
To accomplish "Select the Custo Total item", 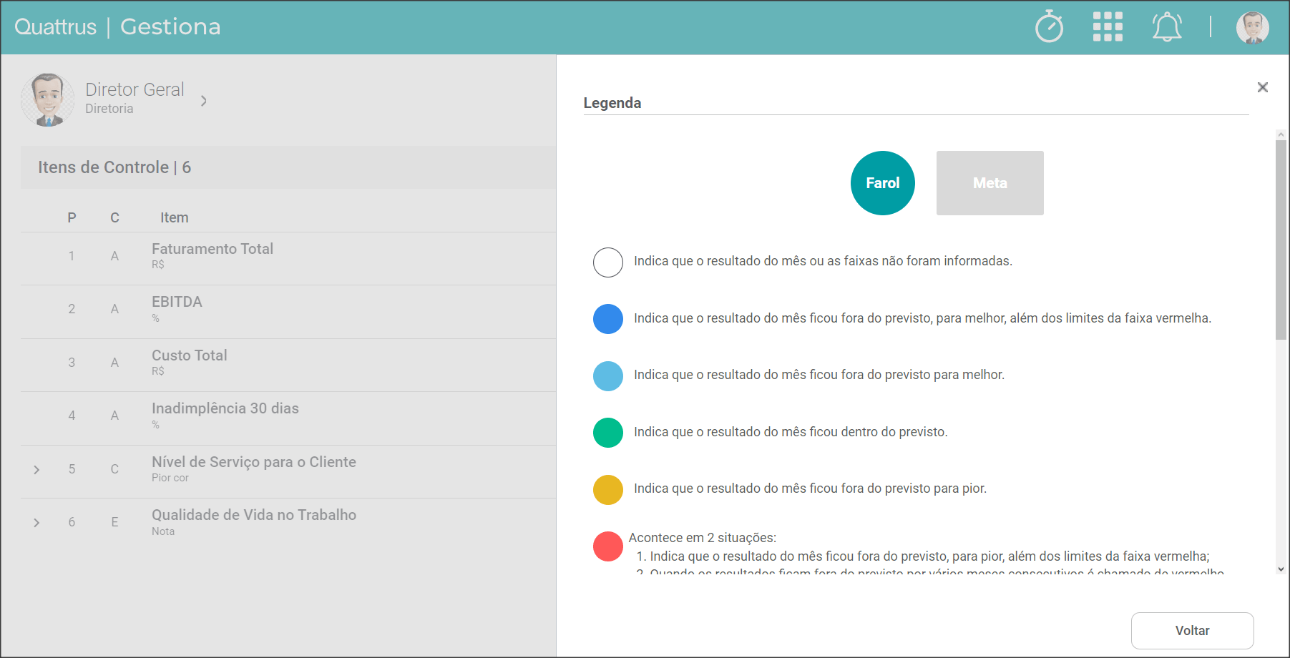I will (189, 355).
